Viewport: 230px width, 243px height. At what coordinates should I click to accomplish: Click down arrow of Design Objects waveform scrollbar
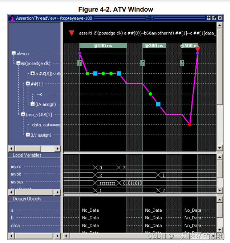point(219,230)
